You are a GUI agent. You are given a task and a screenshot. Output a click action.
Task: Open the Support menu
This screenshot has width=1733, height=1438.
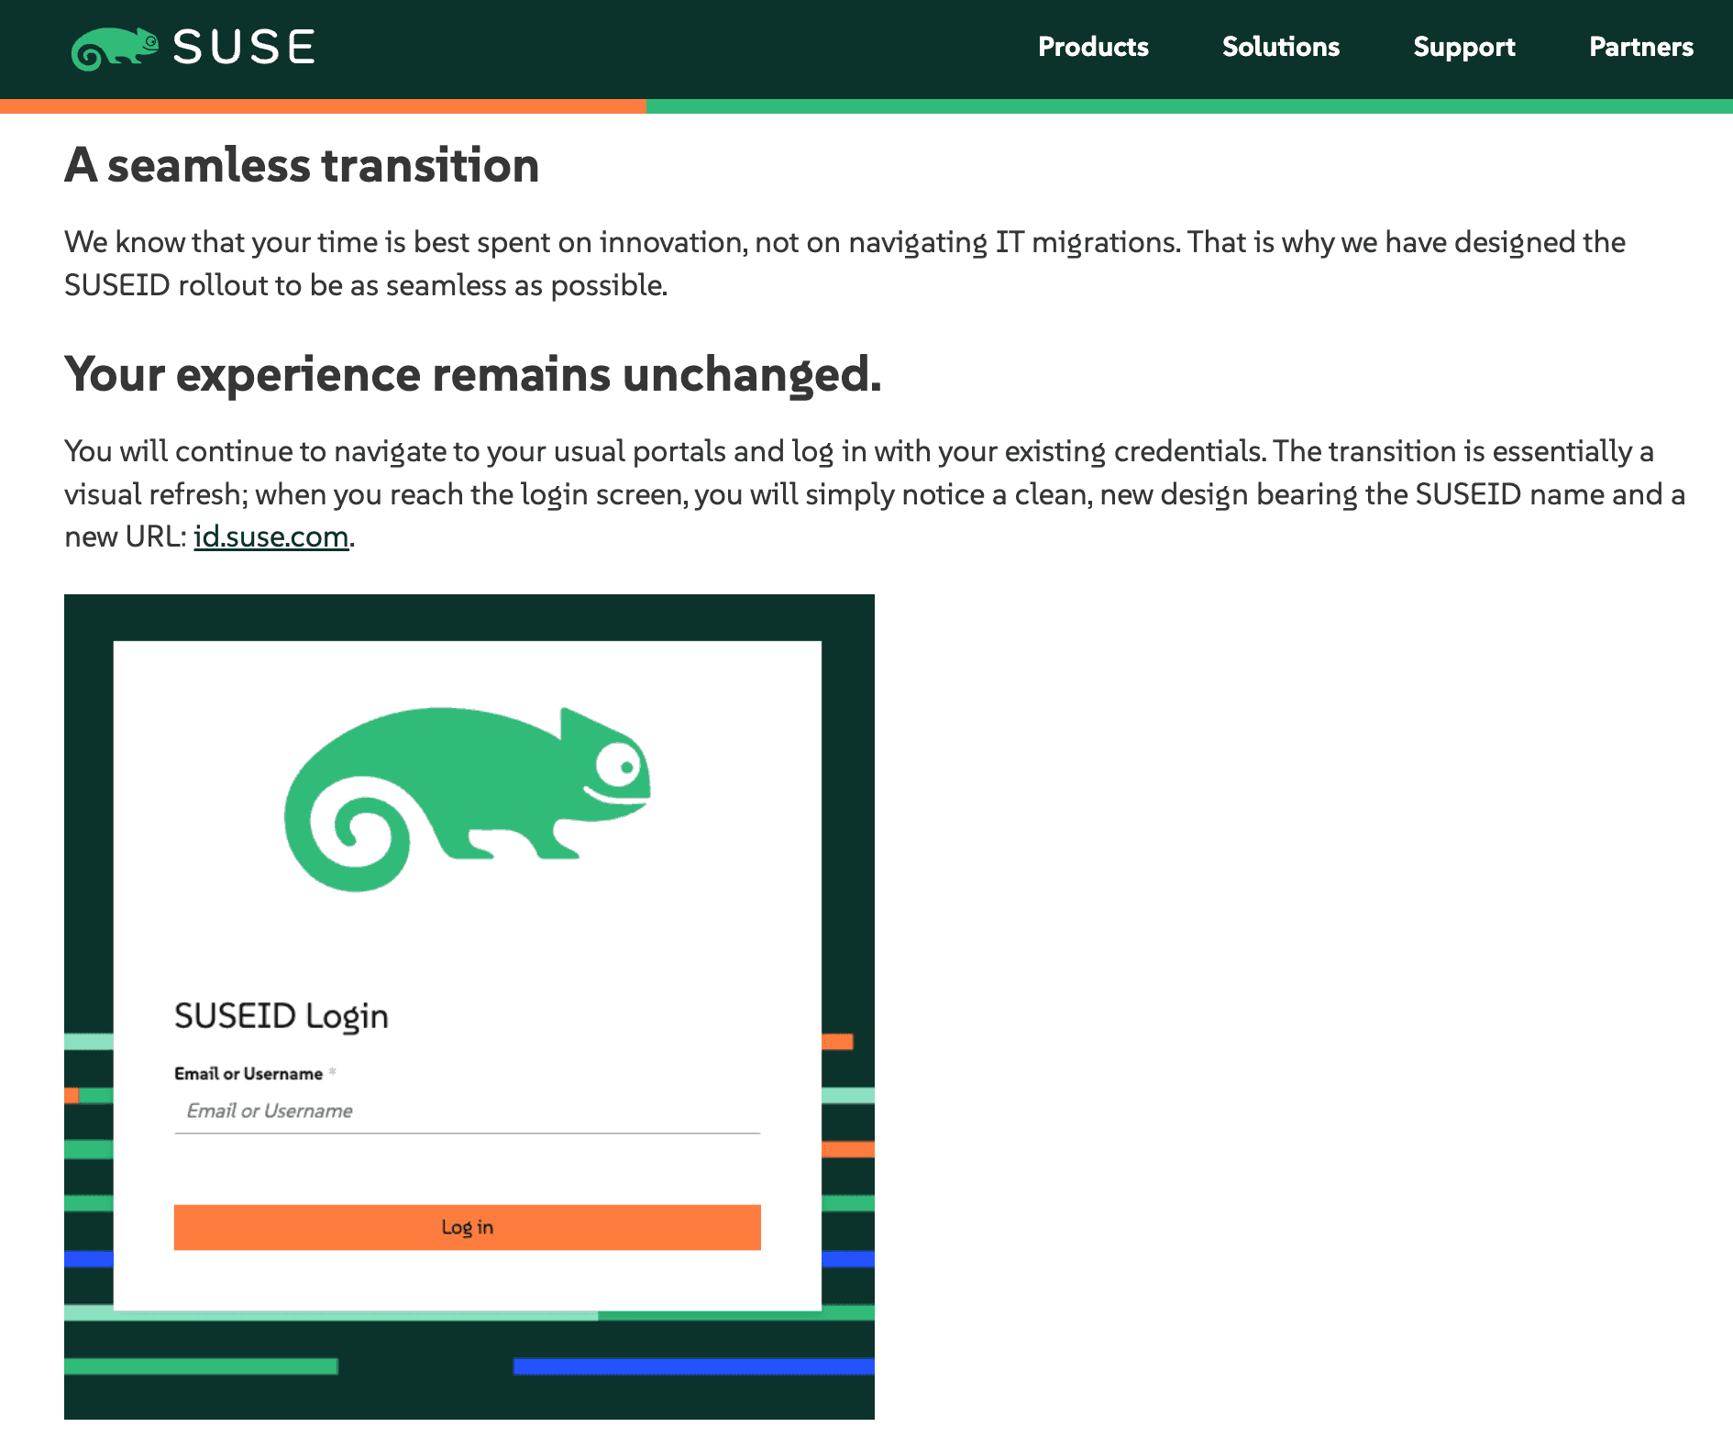[x=1464, y=47]
